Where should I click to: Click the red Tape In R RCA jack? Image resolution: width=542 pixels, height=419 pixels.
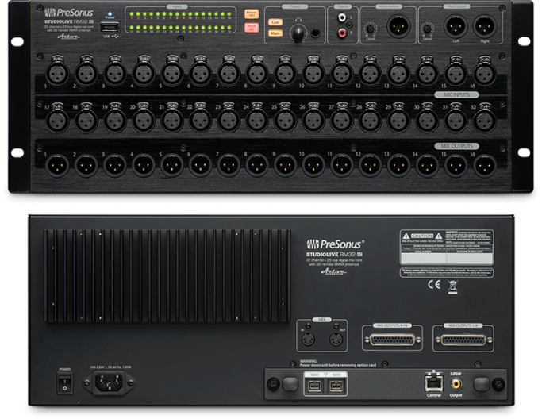click(x=341, y=33)
